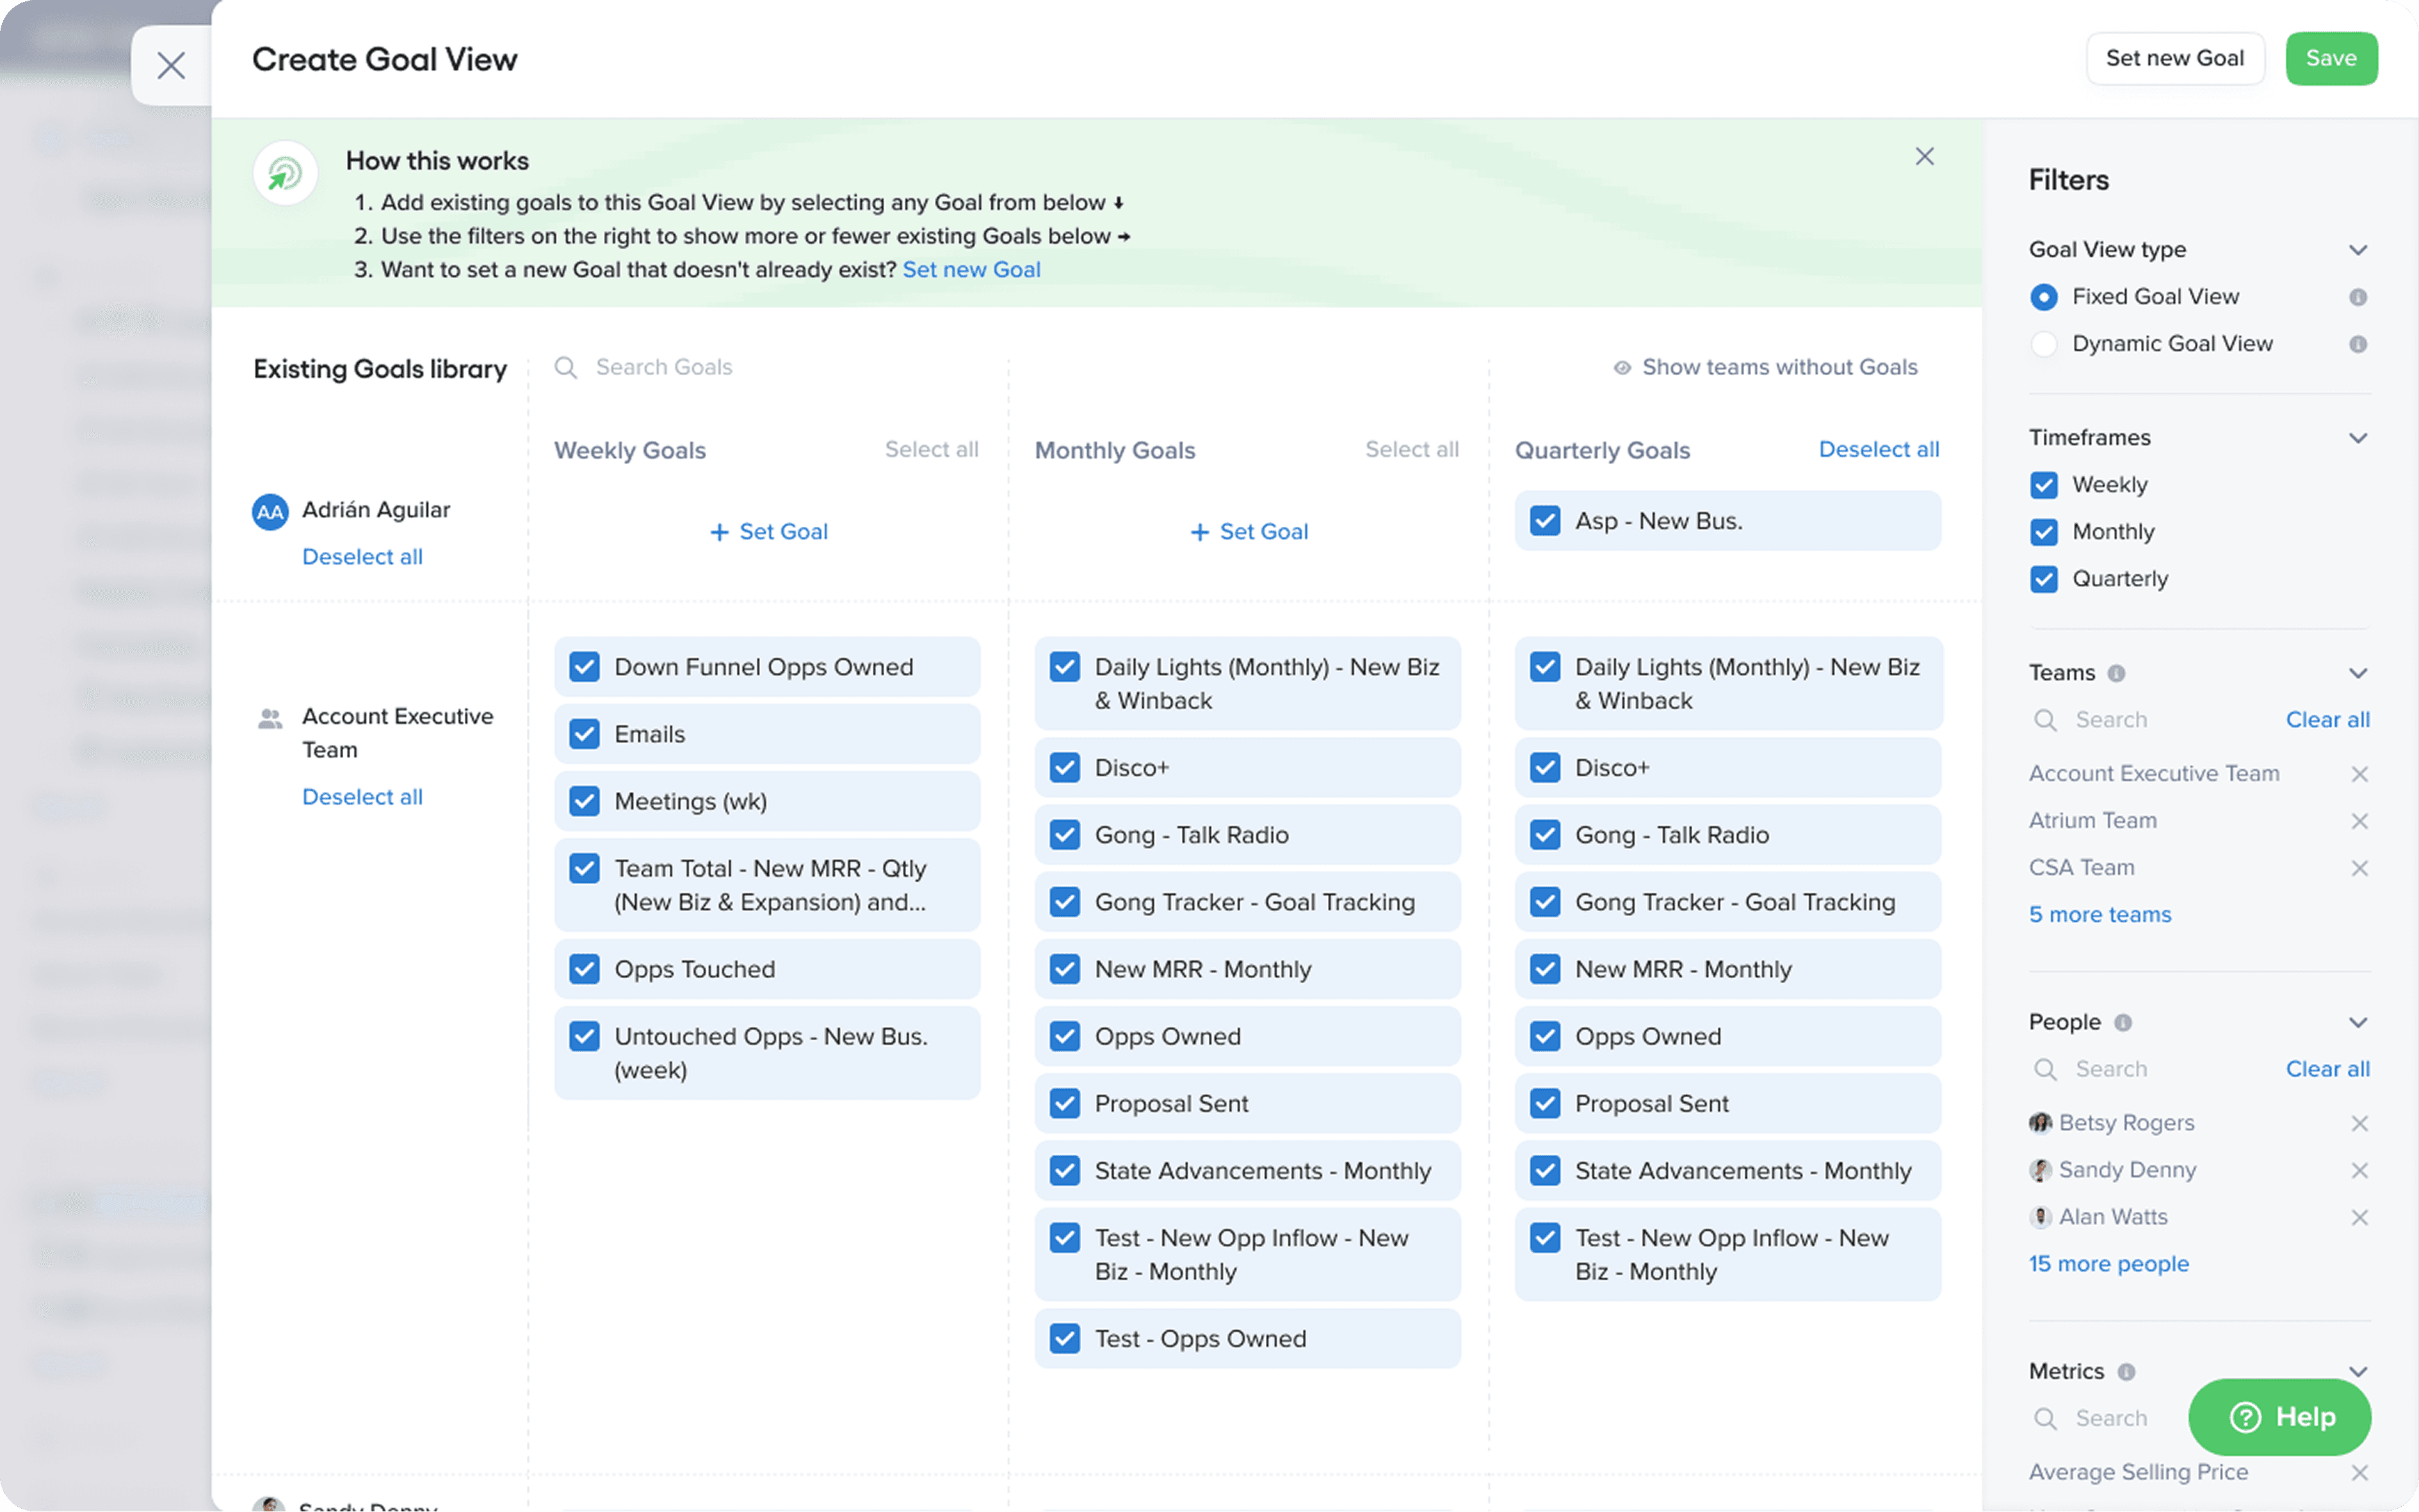Open Set new Goal link in banner
Screen dimensions: 2419x1512
971,270
